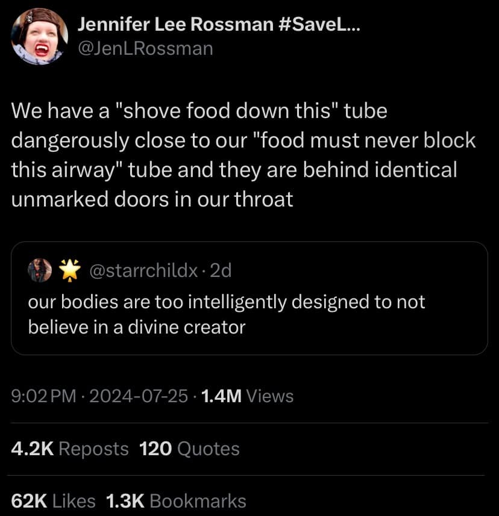Viewport: 499px width, 516px height.
Task: Show who liked via 62K Likes
Action: tap(53, 501)
